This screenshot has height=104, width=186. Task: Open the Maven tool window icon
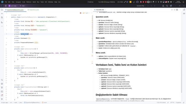click(184, 14)
